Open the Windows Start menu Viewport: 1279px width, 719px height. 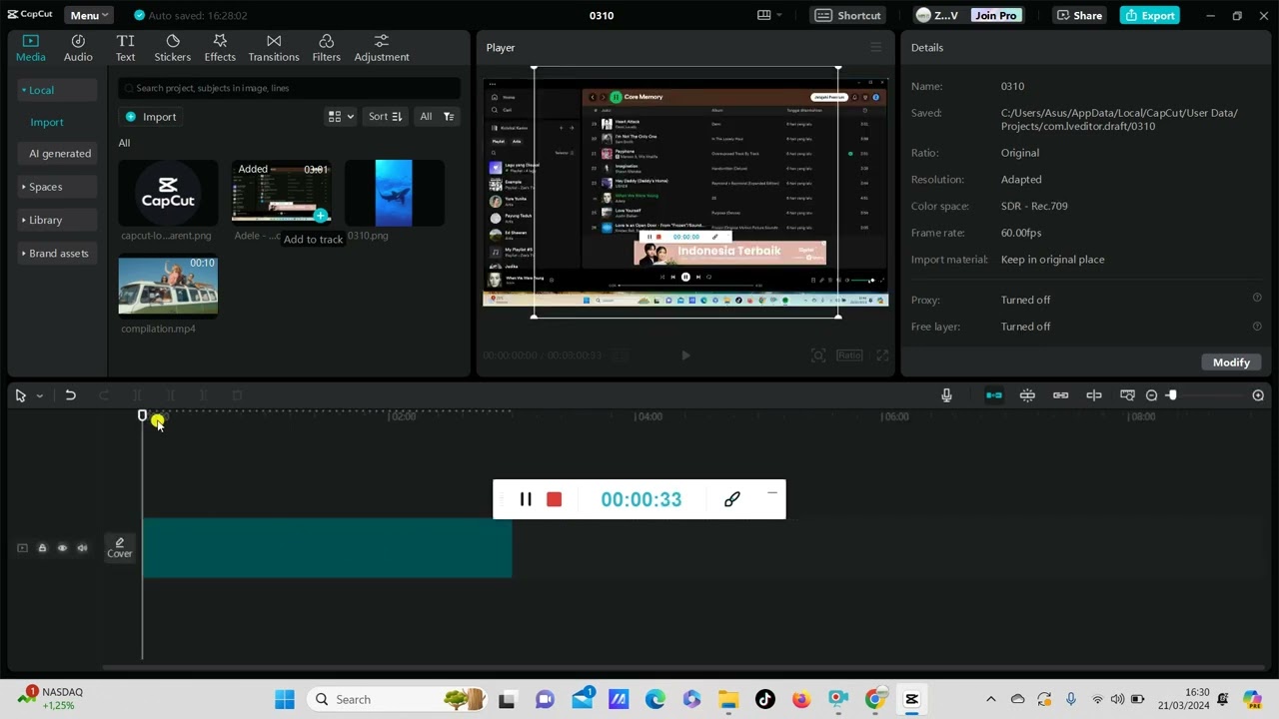285,699
